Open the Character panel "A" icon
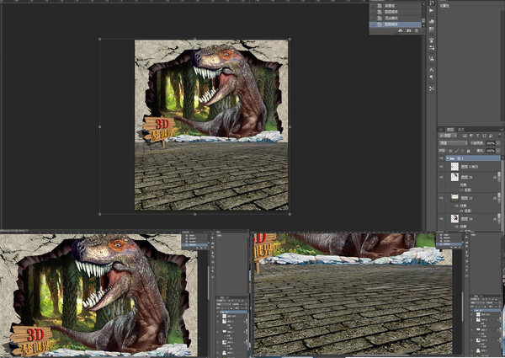Image resolution: width=505 pixels, height=358 pixels. [431, 70]
